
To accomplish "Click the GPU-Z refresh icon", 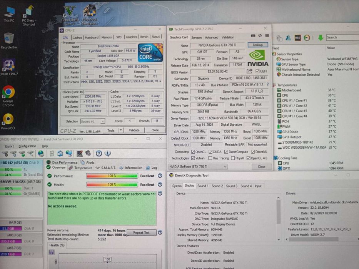I will [260, 36].
